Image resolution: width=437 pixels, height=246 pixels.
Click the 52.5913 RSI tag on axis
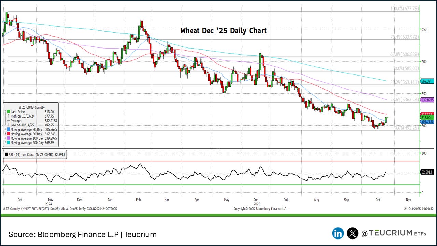coord(427,173)
